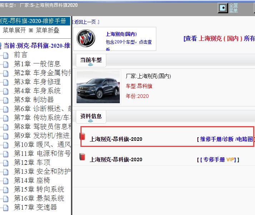Screen dimensions: 255x215
Task: Click the 昂科旗 car photo thumbnail
Action: click(98, 87)
